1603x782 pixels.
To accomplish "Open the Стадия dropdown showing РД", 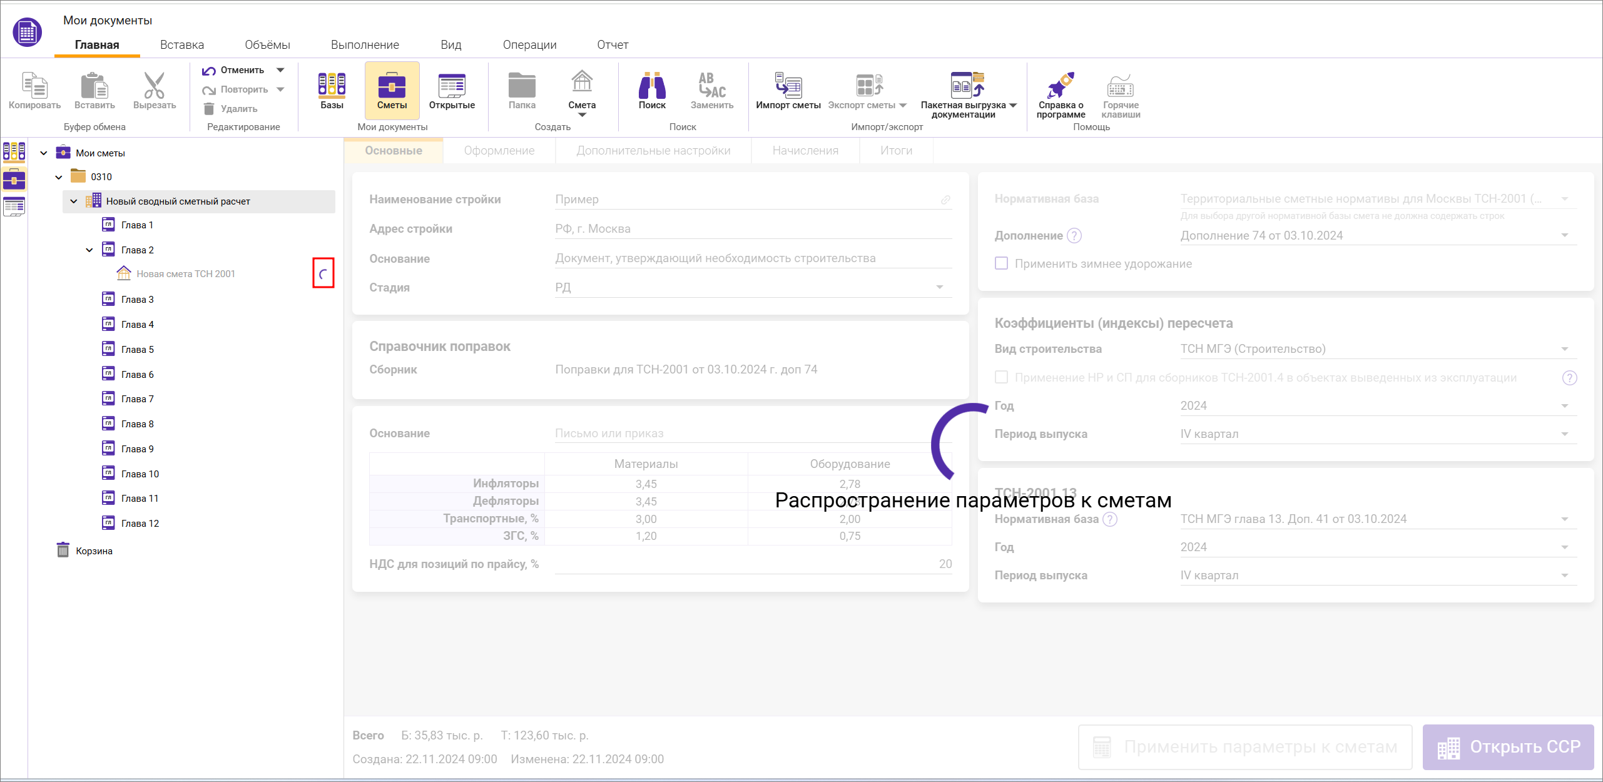I will (940, 287).
